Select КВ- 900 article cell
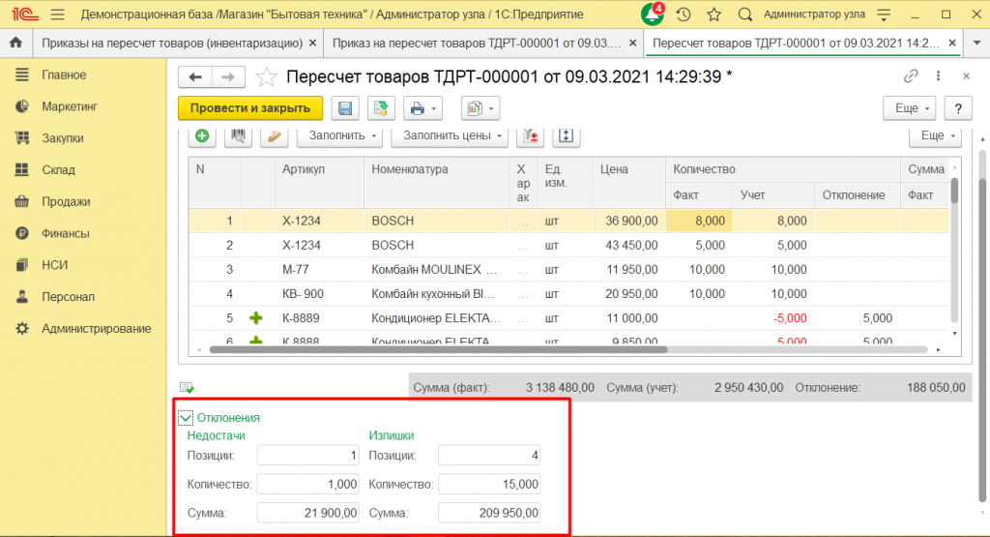 coord(319,294)
